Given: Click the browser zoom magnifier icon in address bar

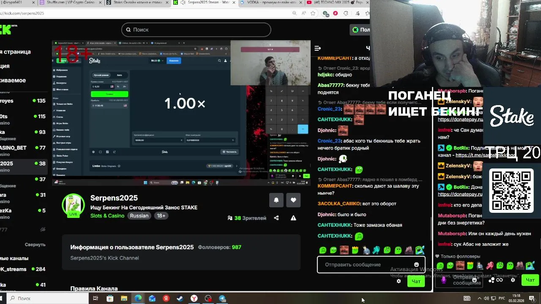Looking at the screenshot, I should (294, 13).
